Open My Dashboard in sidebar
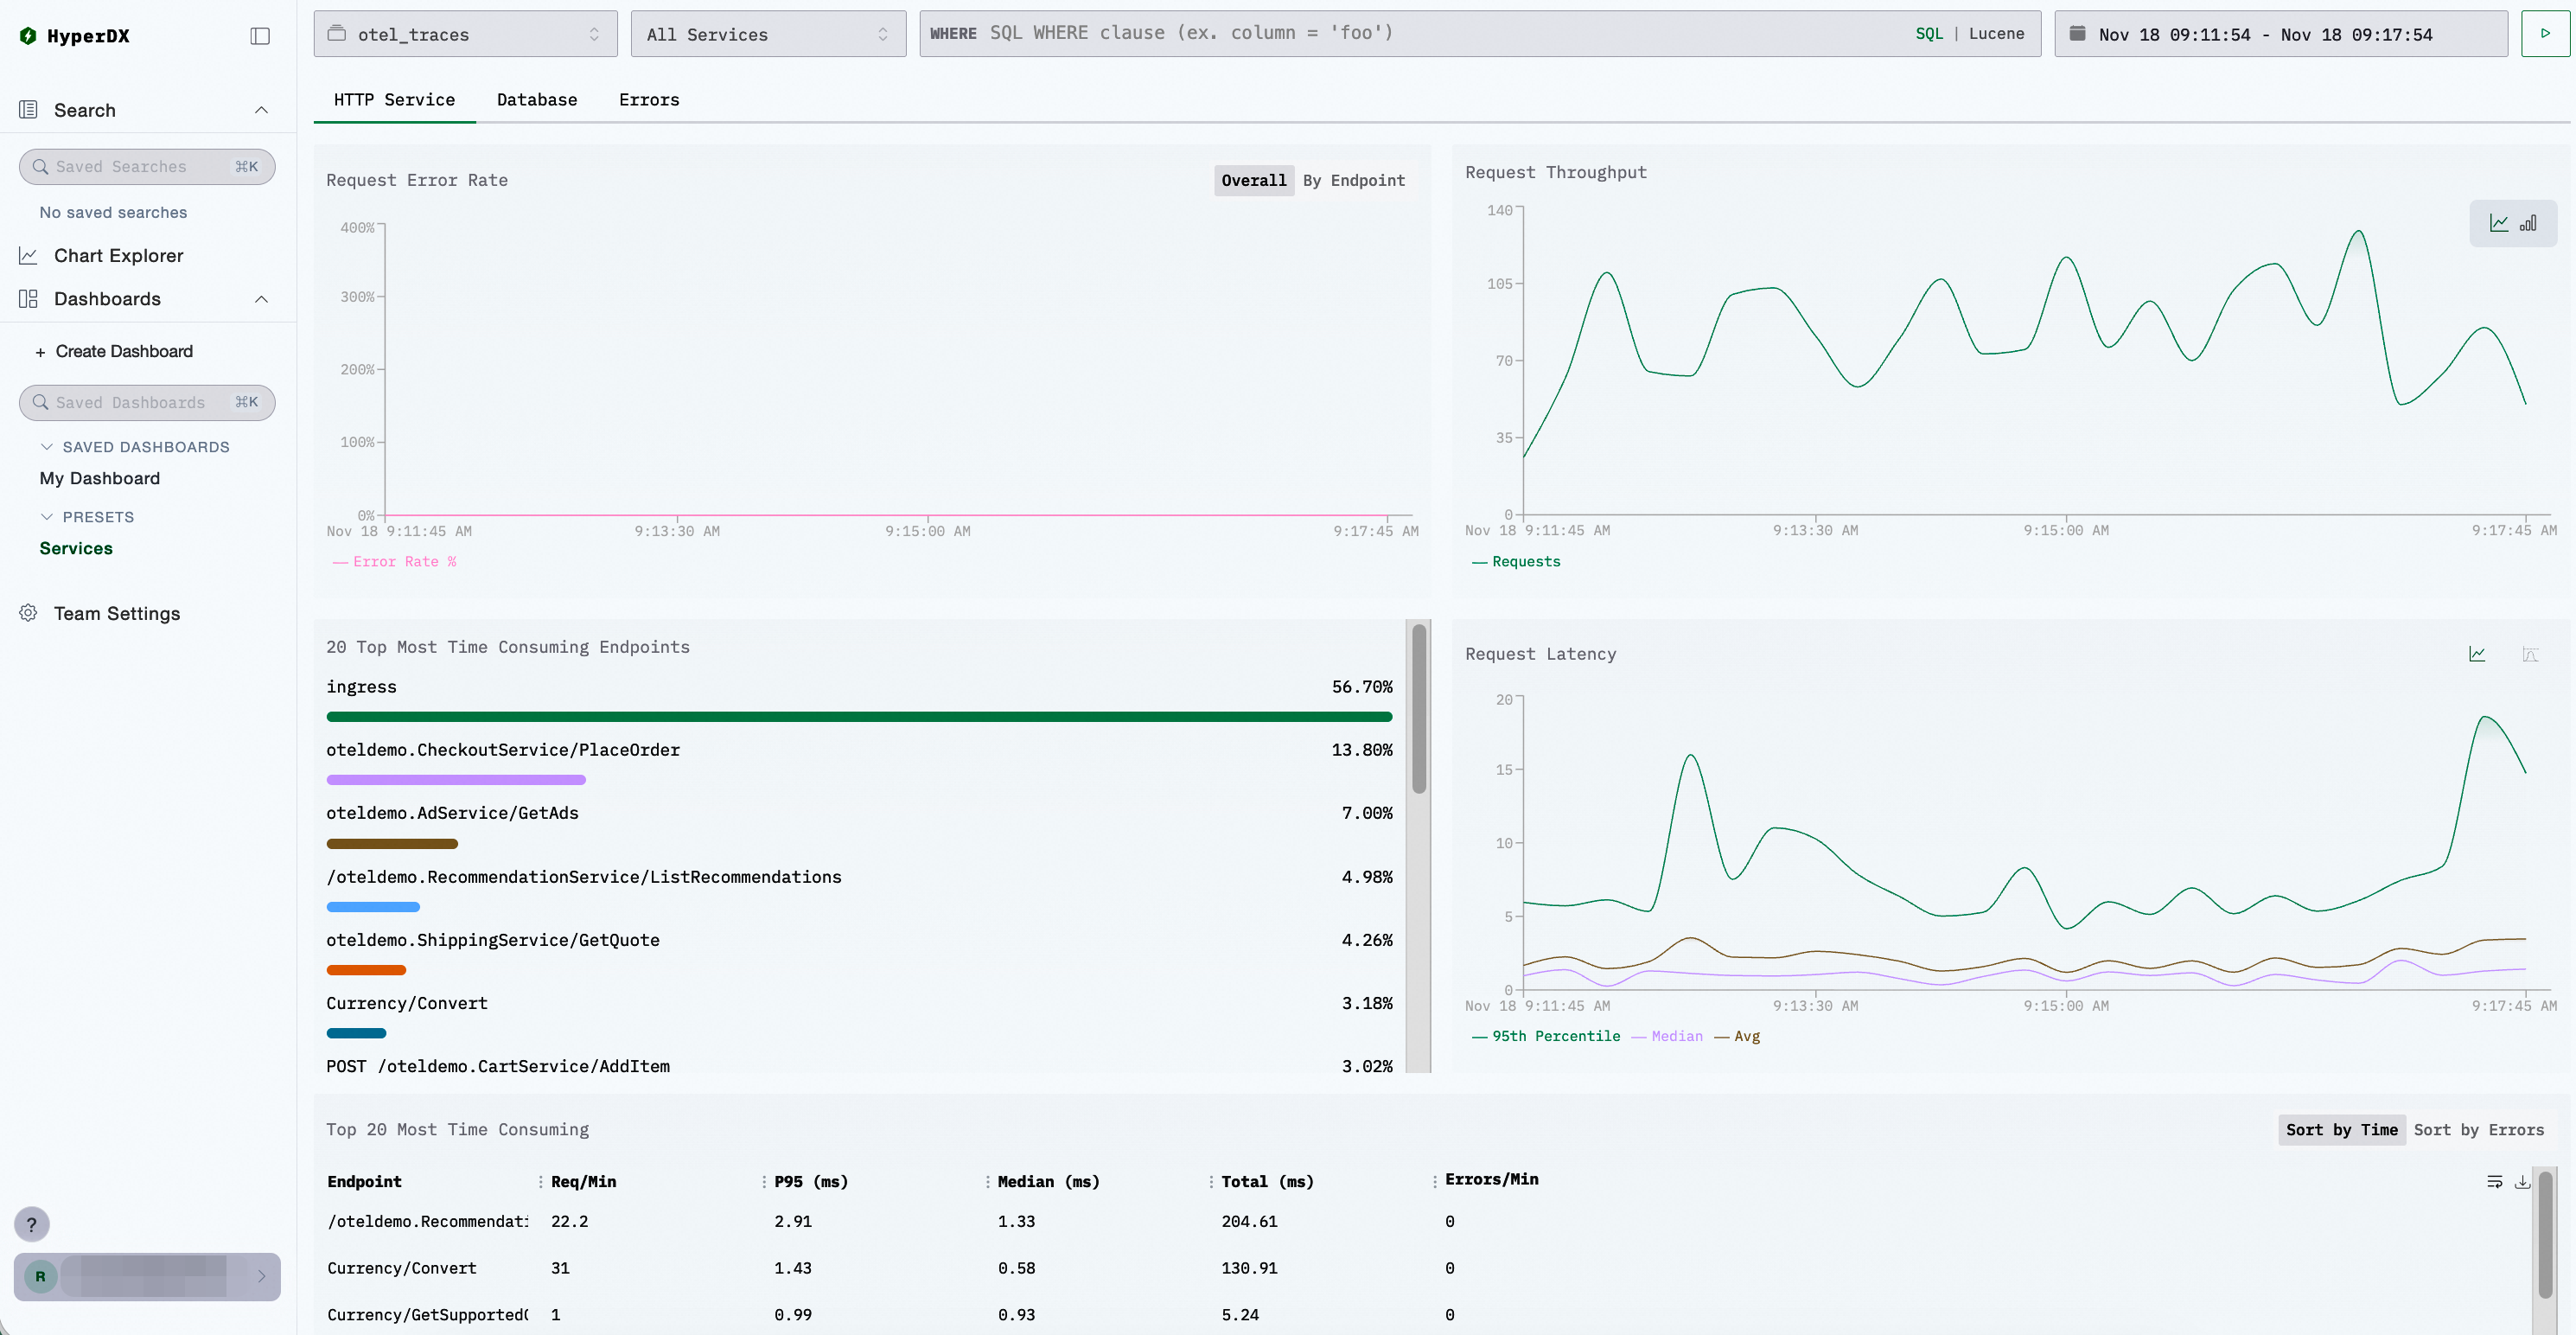The image size is (2576, 1335). [99, 478]
